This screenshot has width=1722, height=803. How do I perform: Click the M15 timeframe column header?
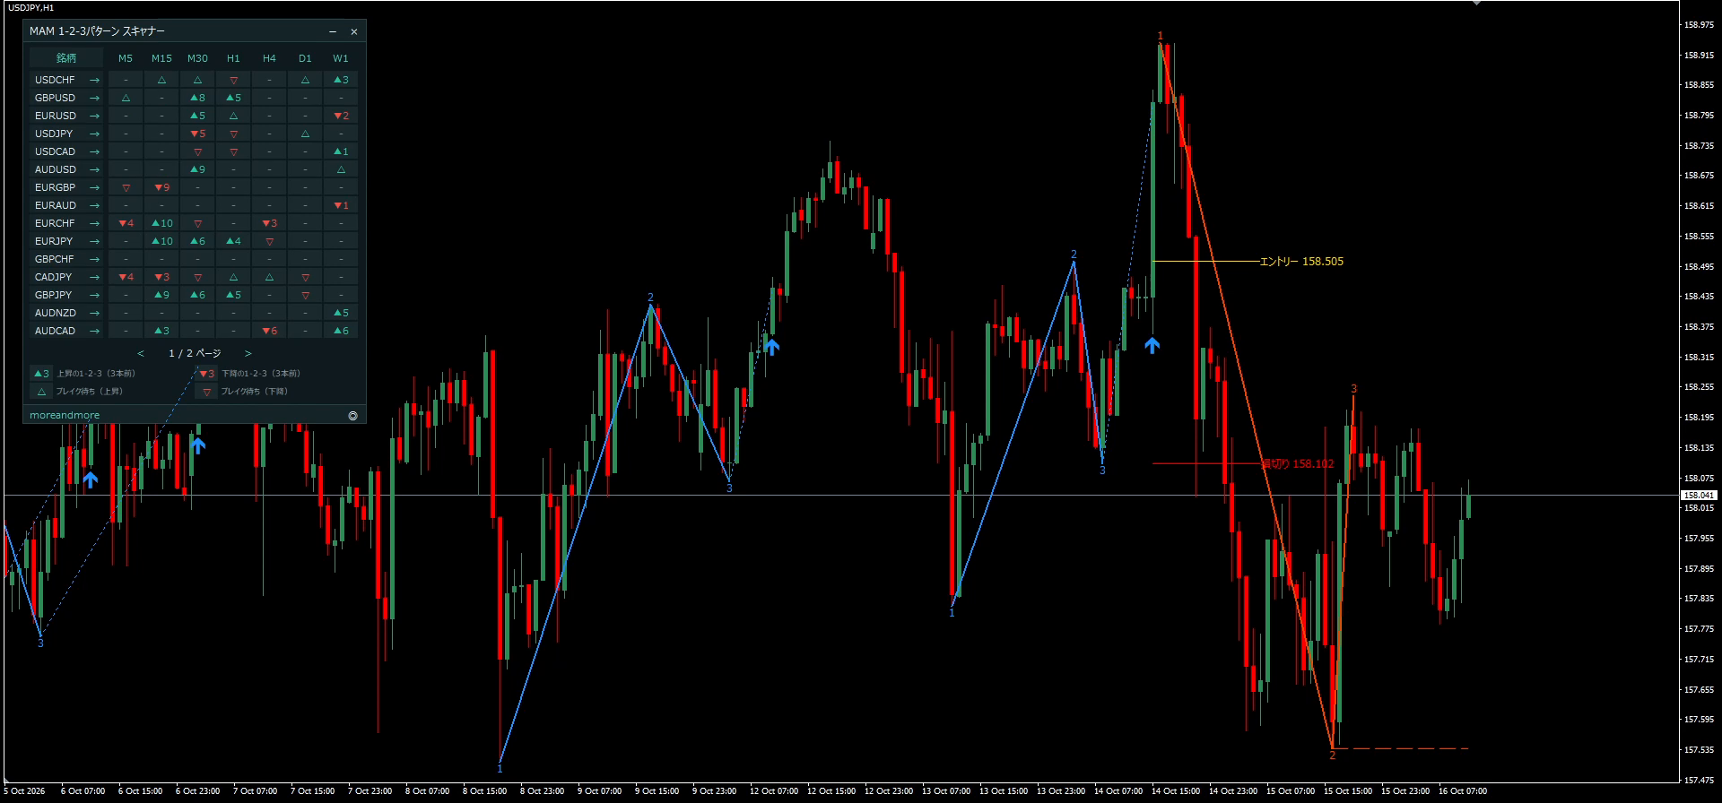click(x=161, y=58)
